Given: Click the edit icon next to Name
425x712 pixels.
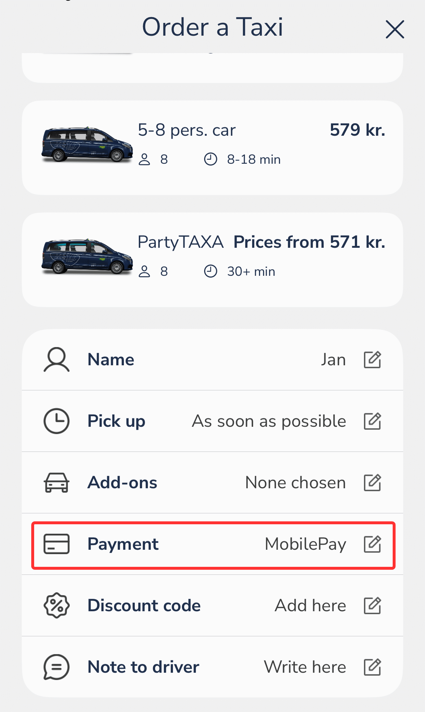Looking at the screenshot, I should tap(372, 360).
